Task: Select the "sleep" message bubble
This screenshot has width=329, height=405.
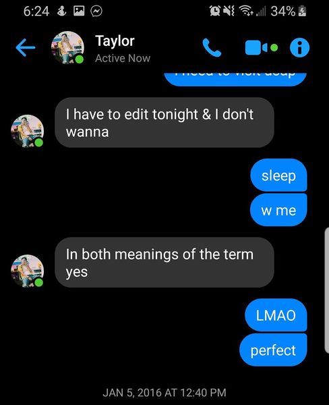Action: (x=278, y=175)
